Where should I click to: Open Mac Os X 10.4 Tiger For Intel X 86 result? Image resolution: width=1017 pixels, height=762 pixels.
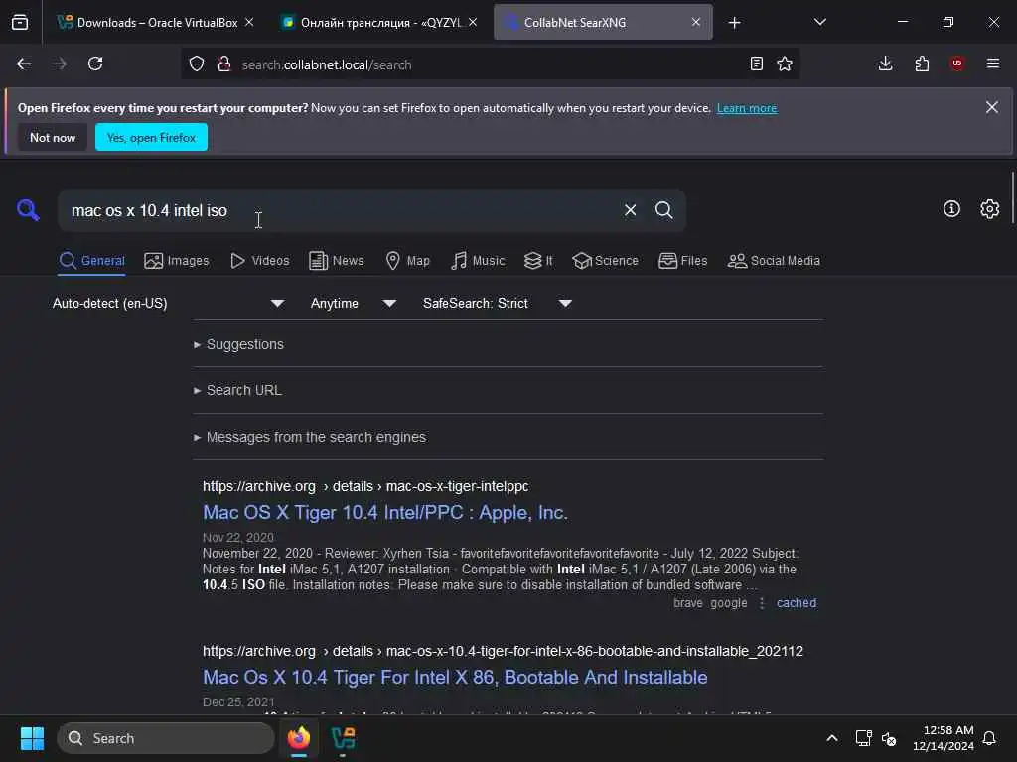tap(455, 677)
